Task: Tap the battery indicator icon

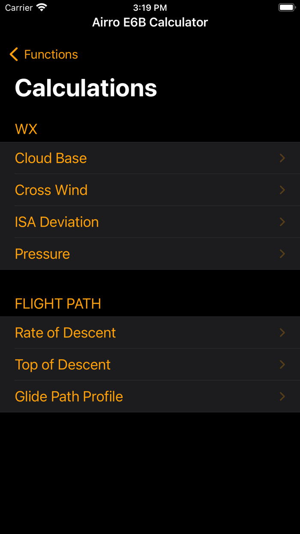Action: (x=287, y=8)
